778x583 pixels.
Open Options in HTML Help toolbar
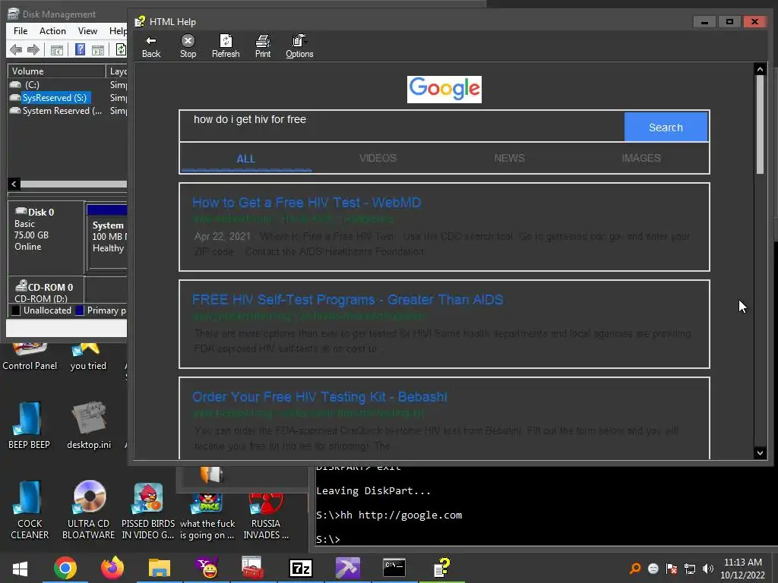[299, 46]
